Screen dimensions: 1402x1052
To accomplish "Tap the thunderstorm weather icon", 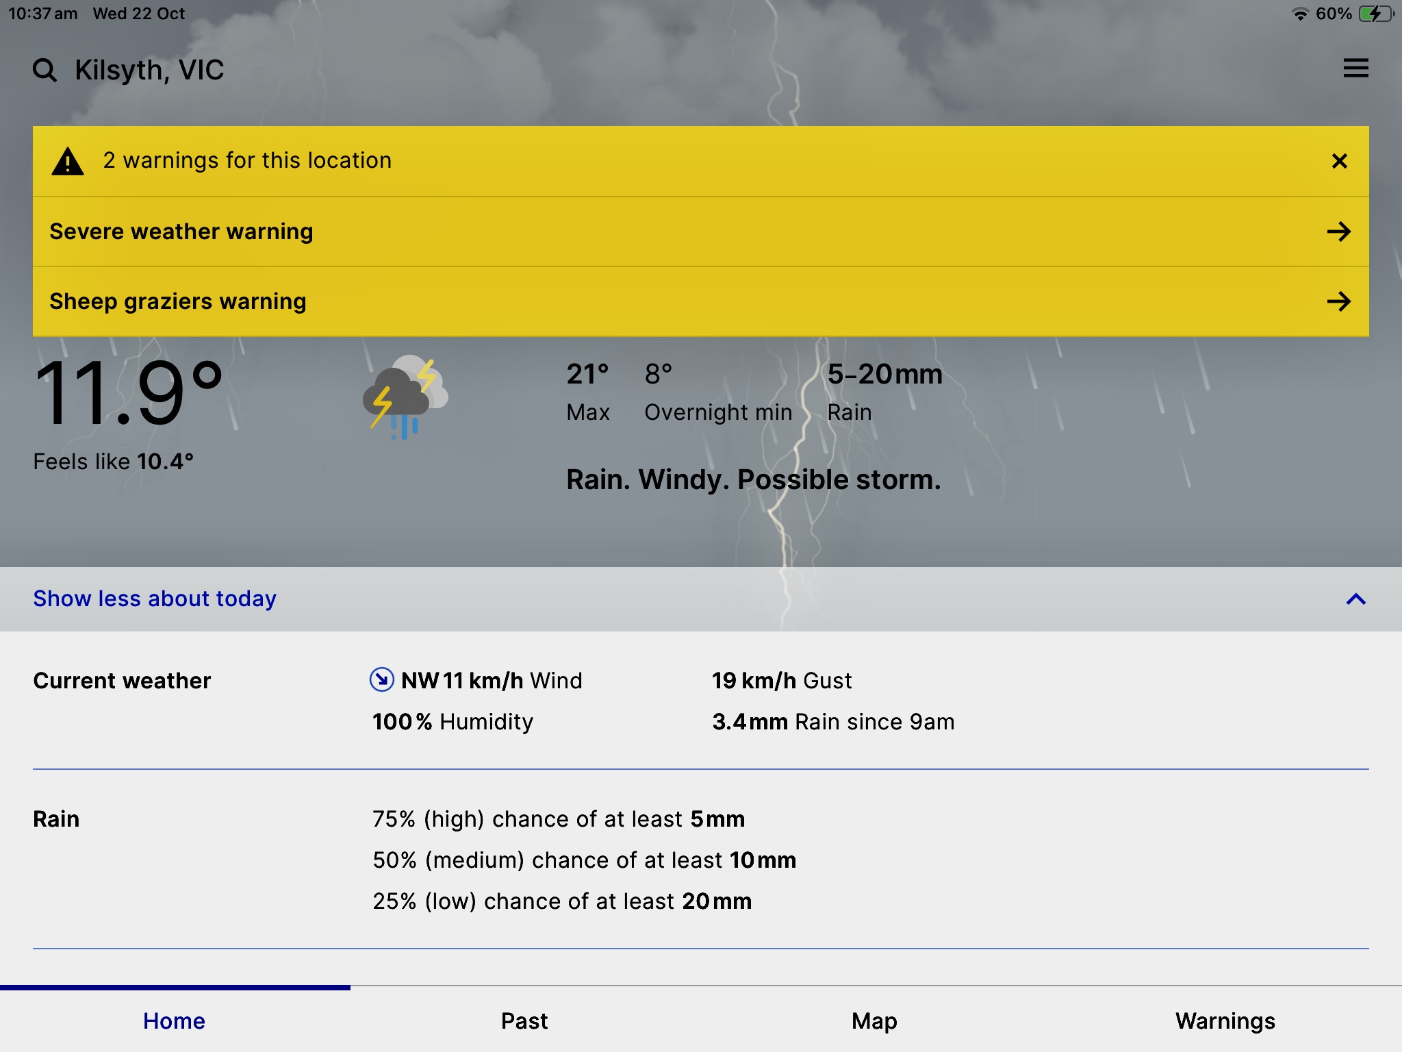I will point(405,397).
